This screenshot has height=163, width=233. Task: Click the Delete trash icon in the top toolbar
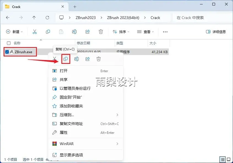point(101,32)
